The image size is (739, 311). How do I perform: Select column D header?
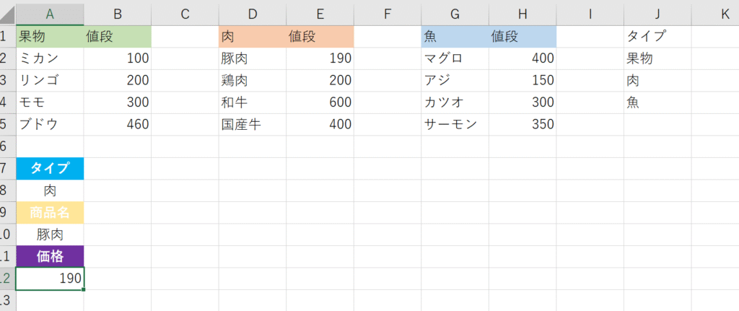pos(252,13)
